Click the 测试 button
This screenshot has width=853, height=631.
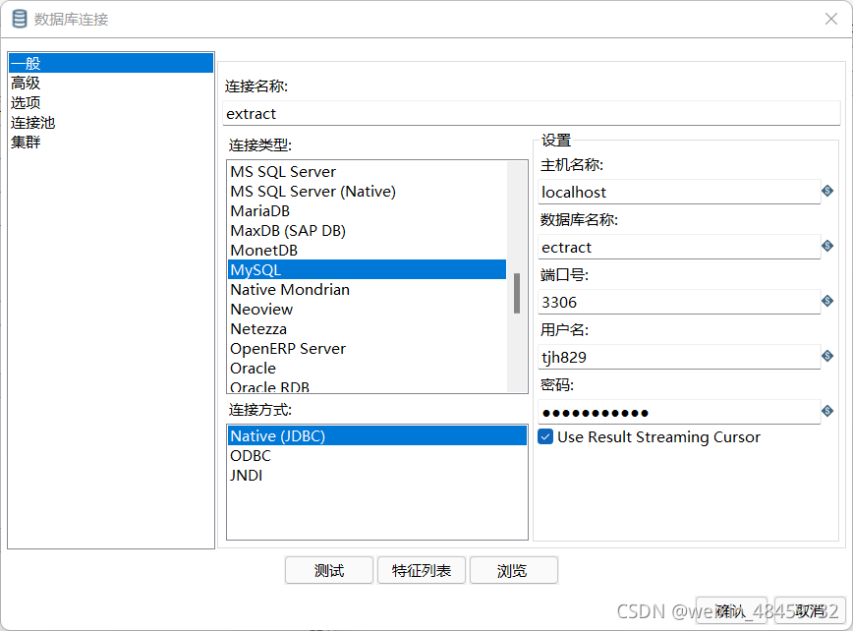coord(329,571)
